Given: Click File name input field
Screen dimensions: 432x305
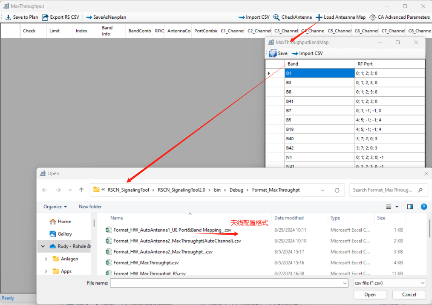Looking at the screenshot, I should click(229, 283).
